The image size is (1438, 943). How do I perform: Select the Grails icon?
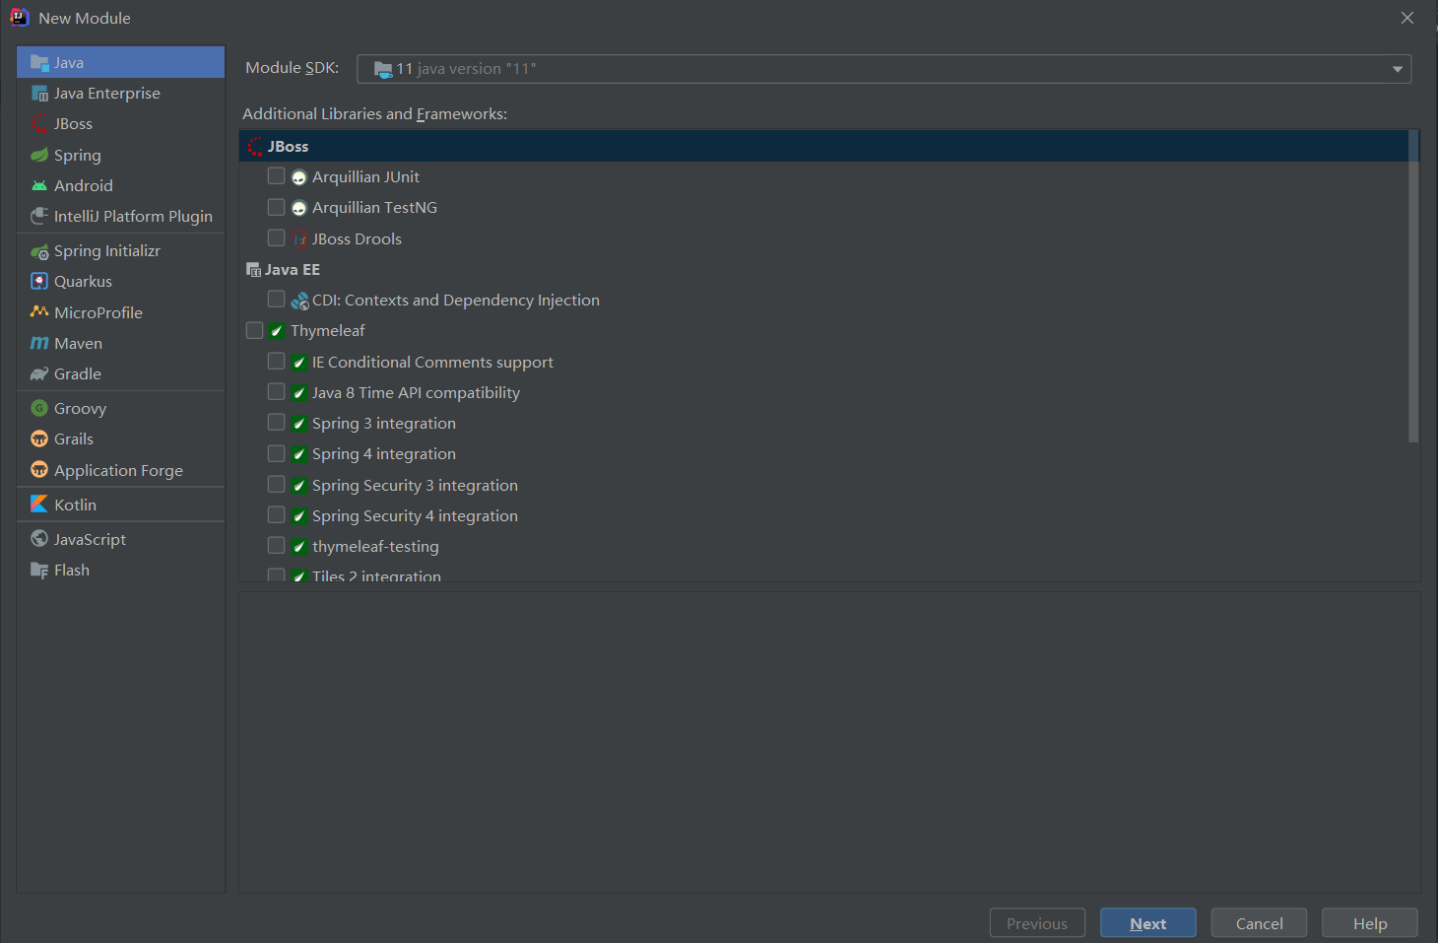[39, 439]
